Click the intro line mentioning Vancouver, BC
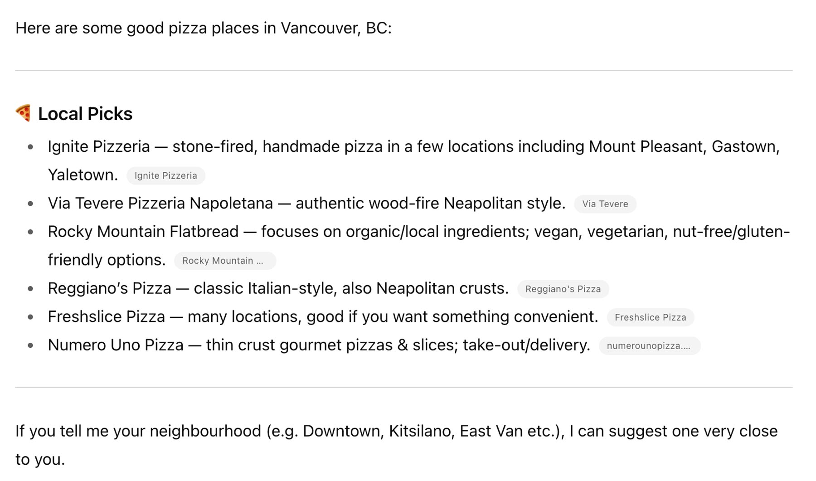816x481 pixels. tap(203, 28)
